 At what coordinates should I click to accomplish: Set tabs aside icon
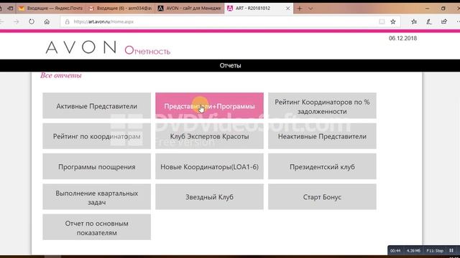point(10,8)
